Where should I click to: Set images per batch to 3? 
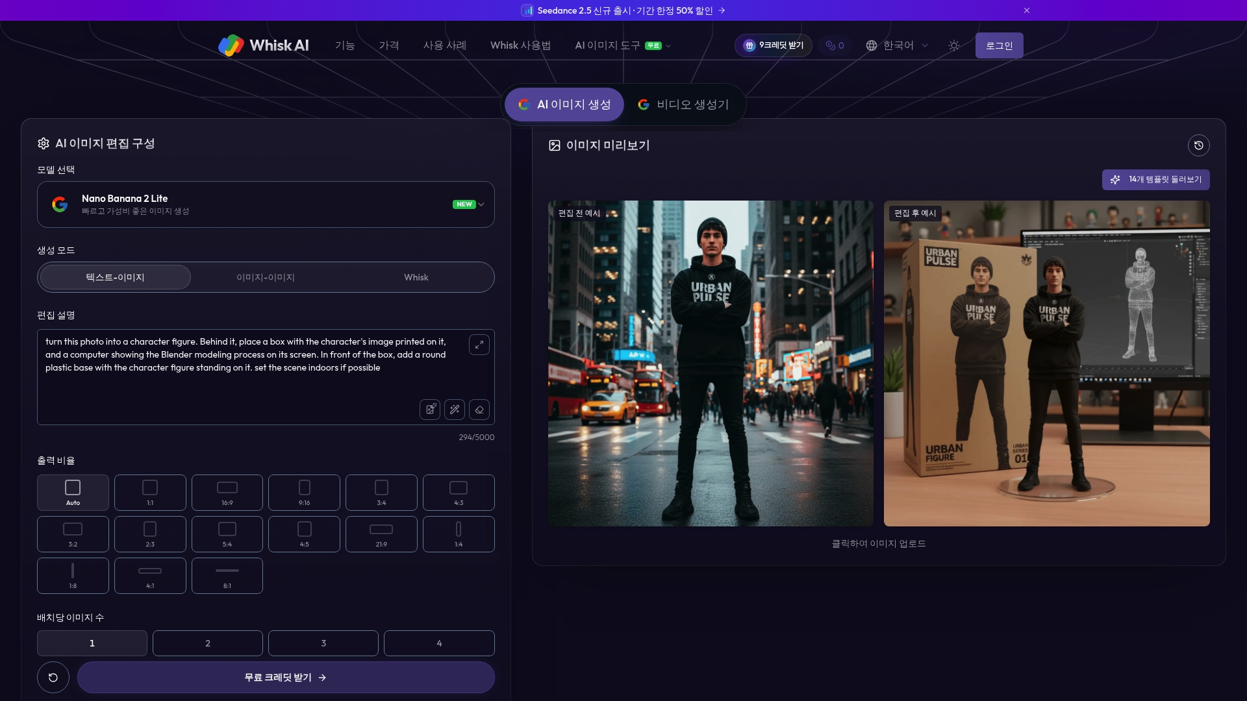point(323,643)
